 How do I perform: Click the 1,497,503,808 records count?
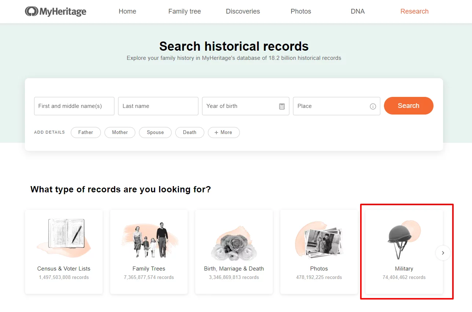point(64,277)
